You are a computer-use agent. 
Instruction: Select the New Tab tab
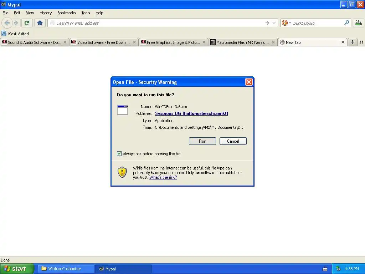pyautogui.click(x=312, y=42)
